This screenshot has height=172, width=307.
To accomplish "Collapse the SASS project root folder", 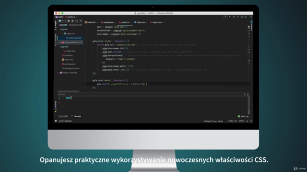I will 59,25.
